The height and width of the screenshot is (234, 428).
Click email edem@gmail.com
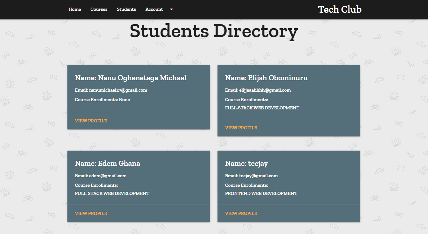(101, 176)
